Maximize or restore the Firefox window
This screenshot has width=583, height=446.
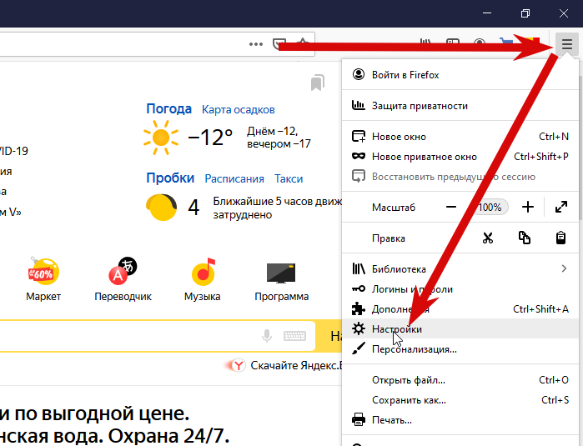525,13
